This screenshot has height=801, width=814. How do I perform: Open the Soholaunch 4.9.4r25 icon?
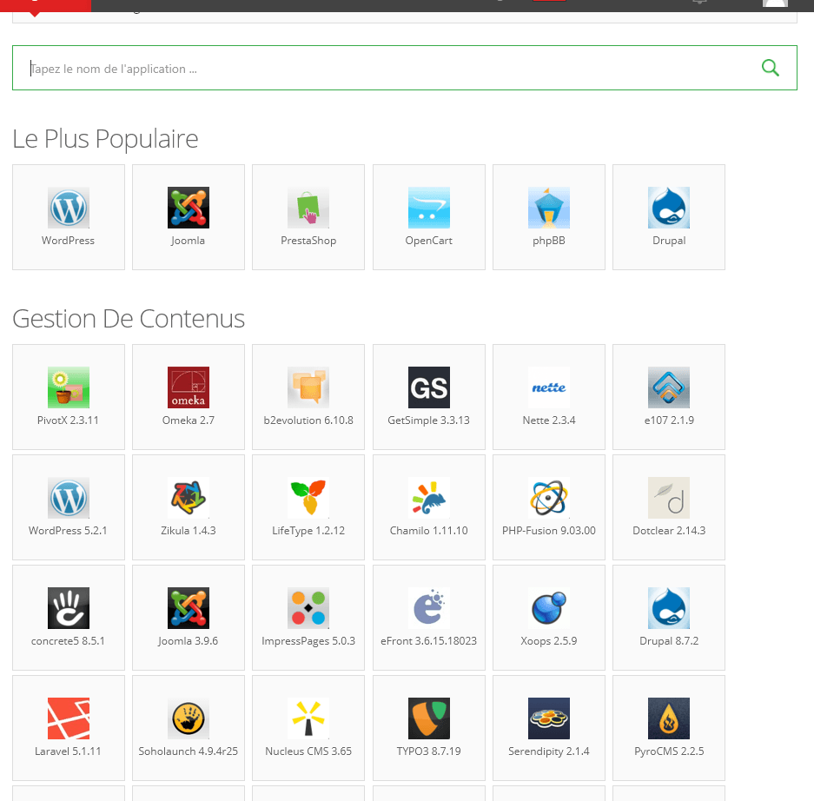189,718
